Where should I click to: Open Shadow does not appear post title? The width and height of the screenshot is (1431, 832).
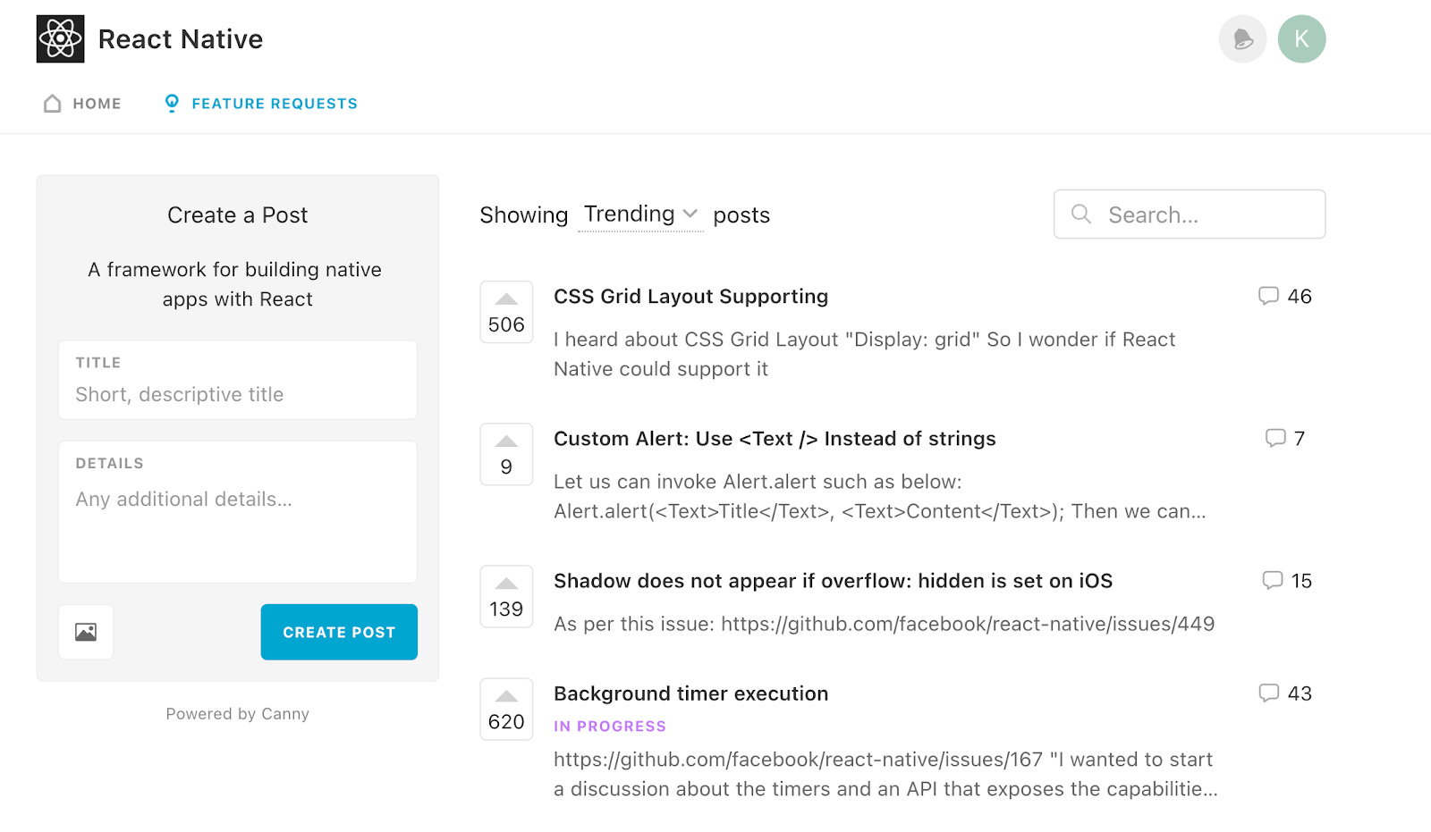(x=833, y=581)
